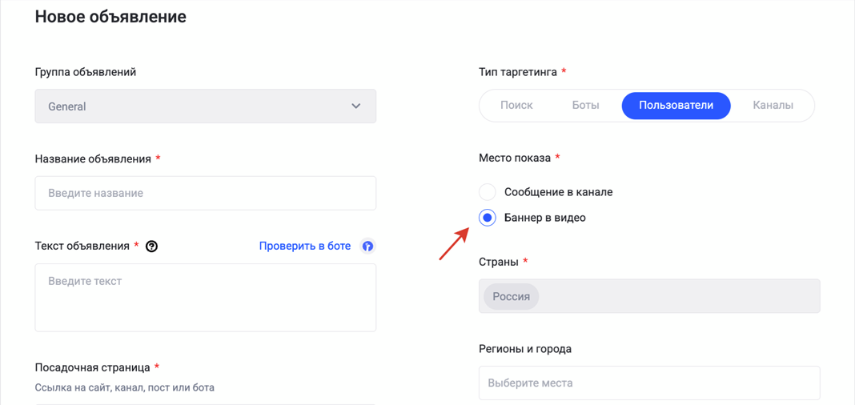Focus the Название объявления input field

click(x=206, y=193)
